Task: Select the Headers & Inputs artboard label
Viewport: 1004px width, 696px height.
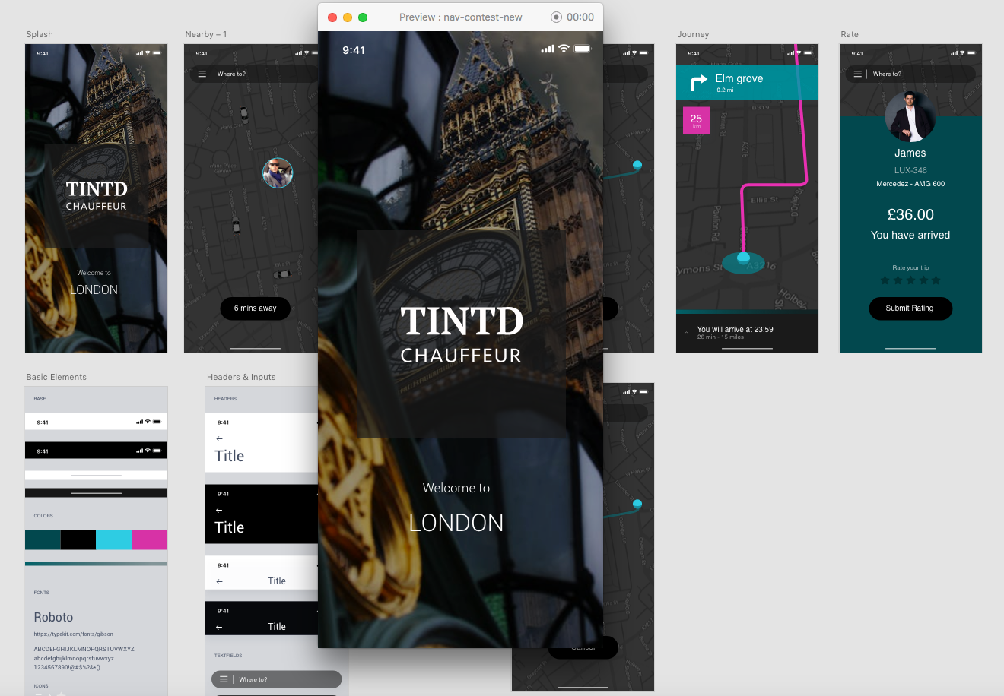Action: (241, 377)
